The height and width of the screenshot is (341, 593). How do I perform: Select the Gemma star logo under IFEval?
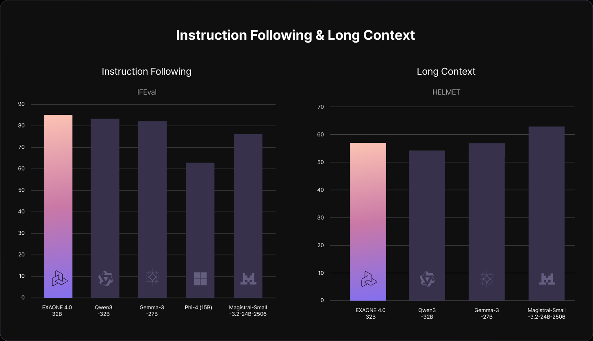[152, 278]
